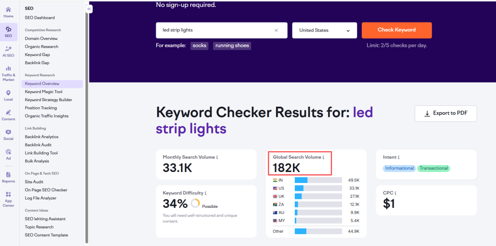The width and height of the screenshot is (496, 246).
Task: Open Domain Overview
Action: coord(41,38)
